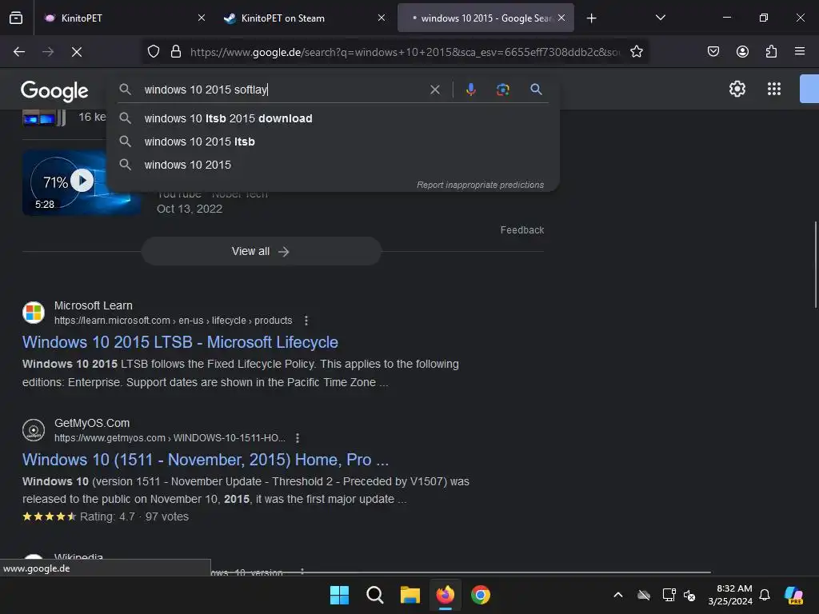Launch Chrome from the taskbar
819x614 pixels.
480,595
